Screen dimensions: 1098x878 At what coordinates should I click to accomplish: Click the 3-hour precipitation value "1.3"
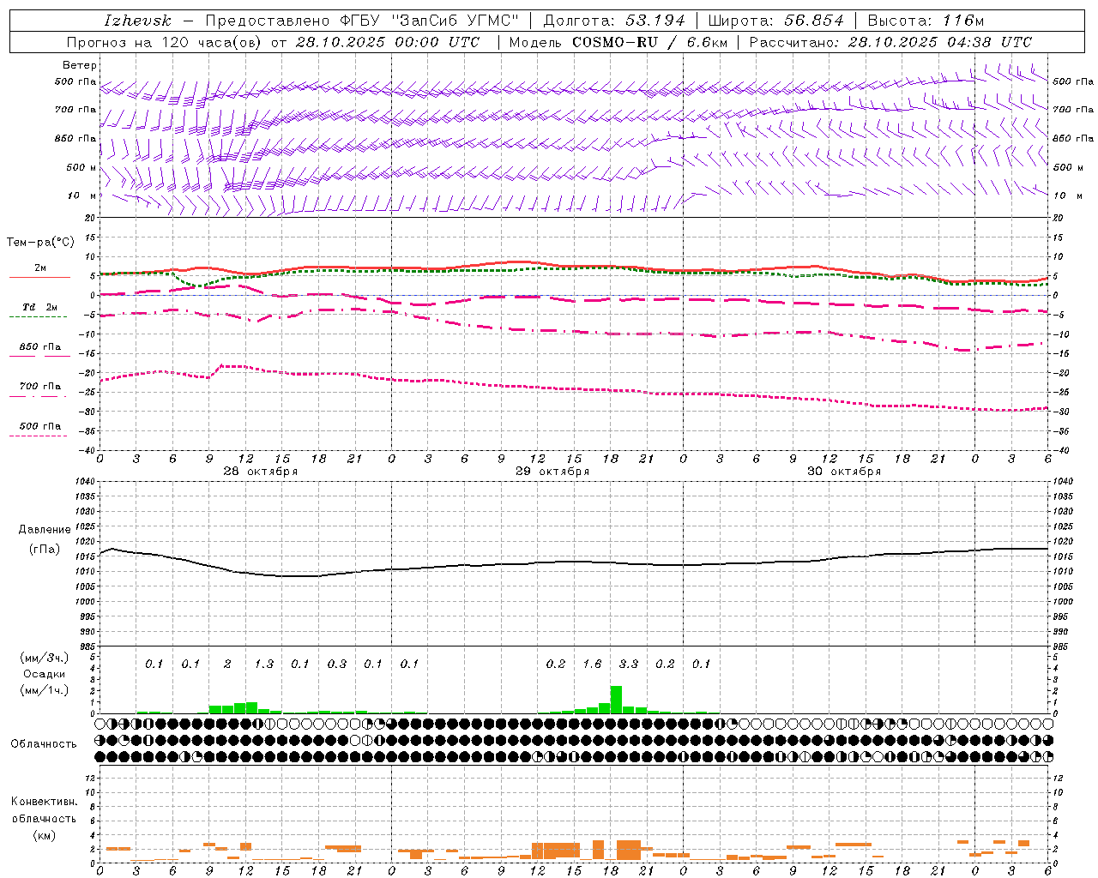tap(264, 664)
